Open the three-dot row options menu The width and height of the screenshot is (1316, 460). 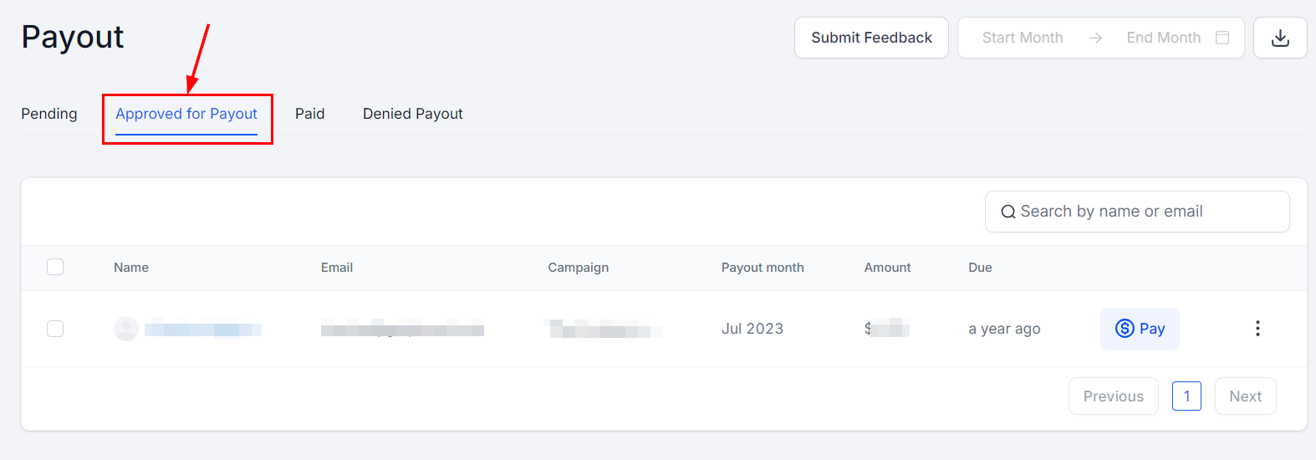click(1257, 329)
